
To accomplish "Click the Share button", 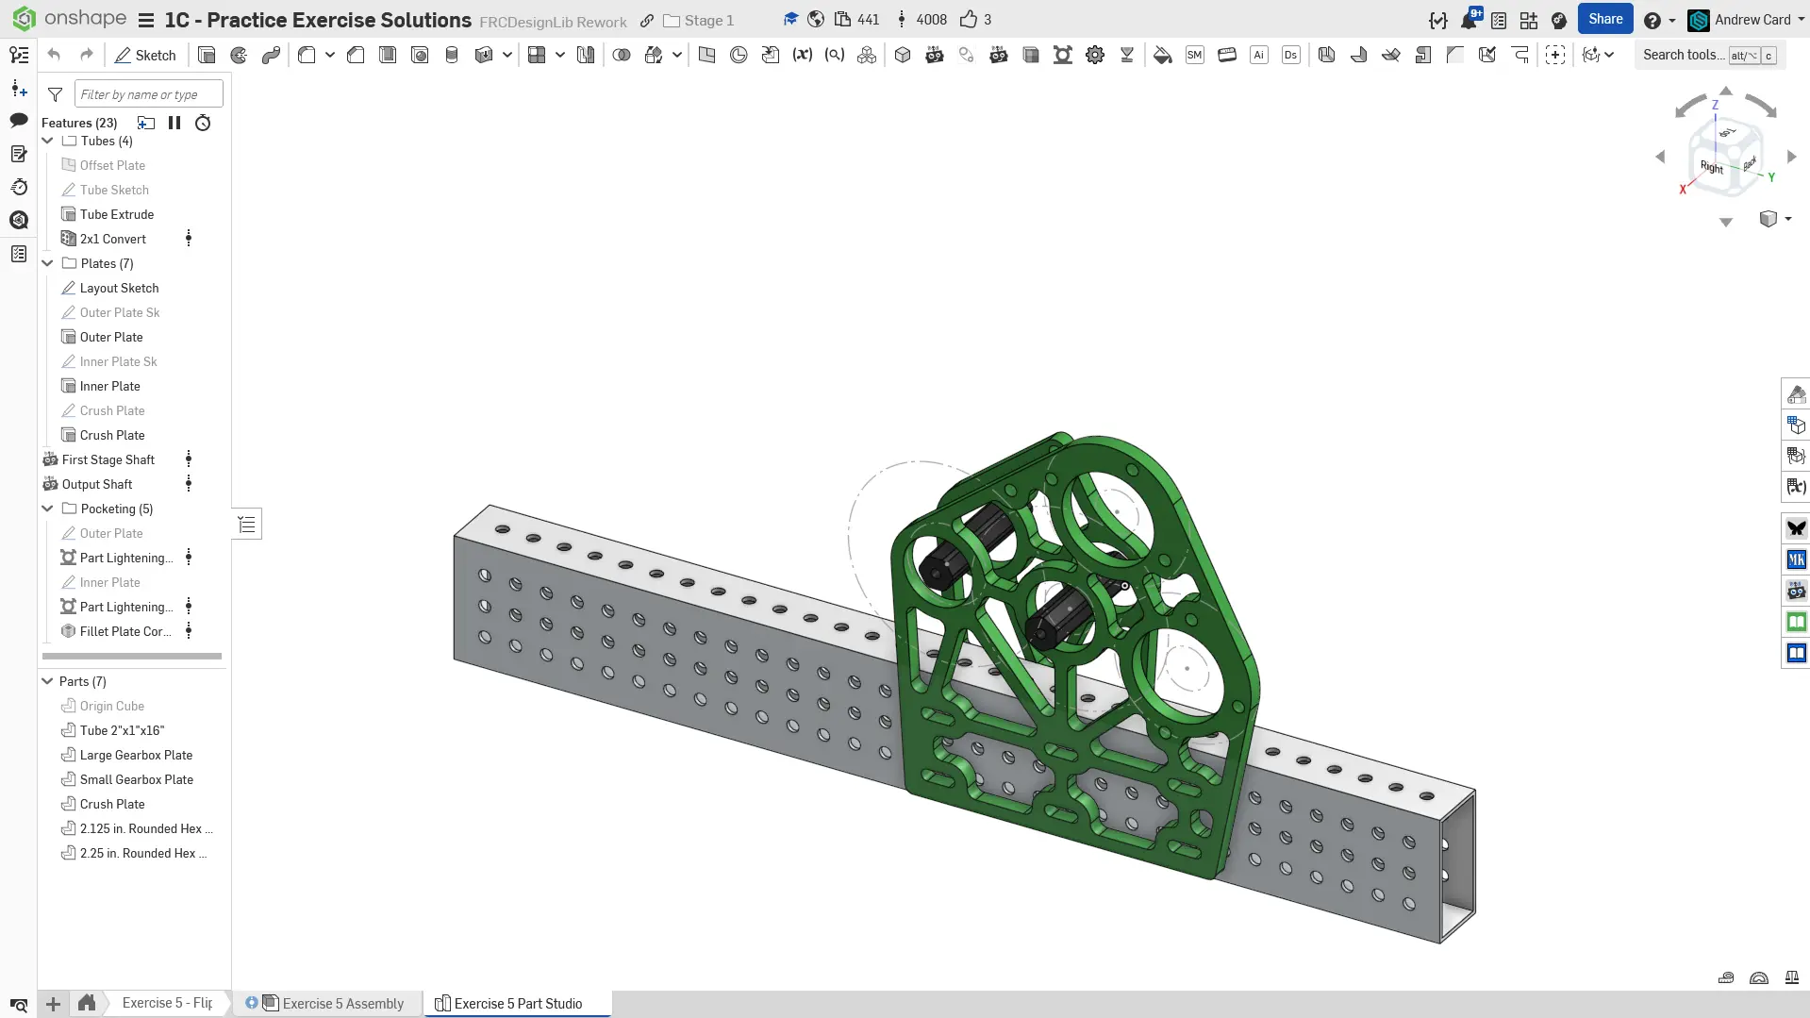I will (x=1604, y=19).
